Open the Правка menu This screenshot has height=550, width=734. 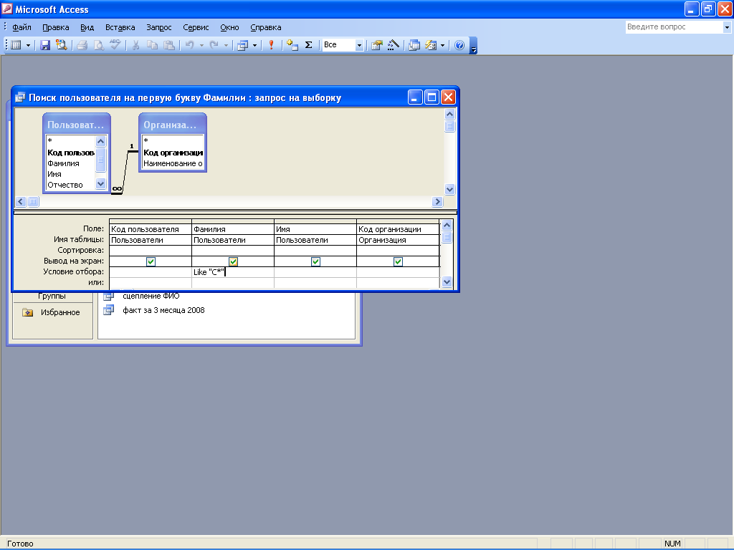(56, 27)
